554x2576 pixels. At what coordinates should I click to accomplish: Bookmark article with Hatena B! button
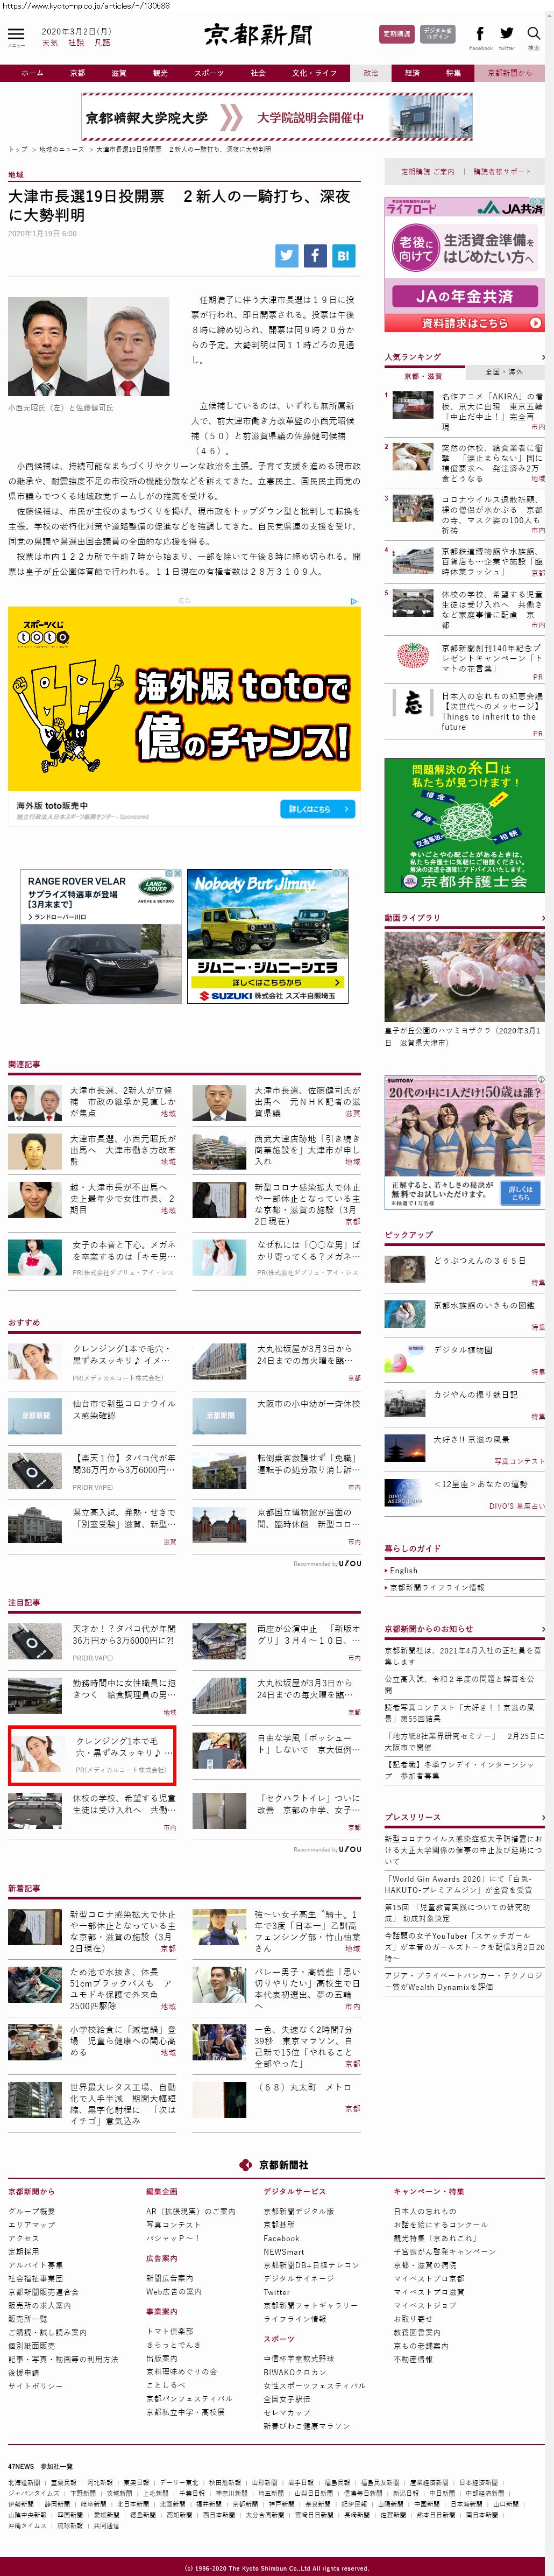point(343,255)
